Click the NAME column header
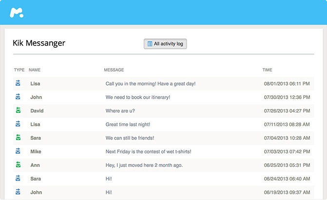This screenshot has height=200, width=327. pyautogui.click(x=35, y=70)
